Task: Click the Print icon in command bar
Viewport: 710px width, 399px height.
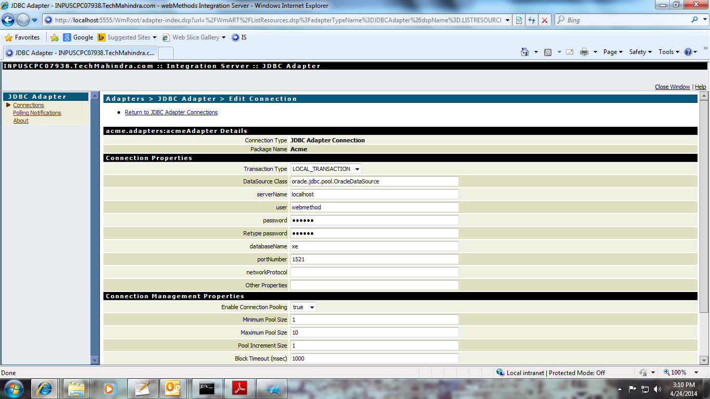Action: pyautogui.click(x=584, y=52)
